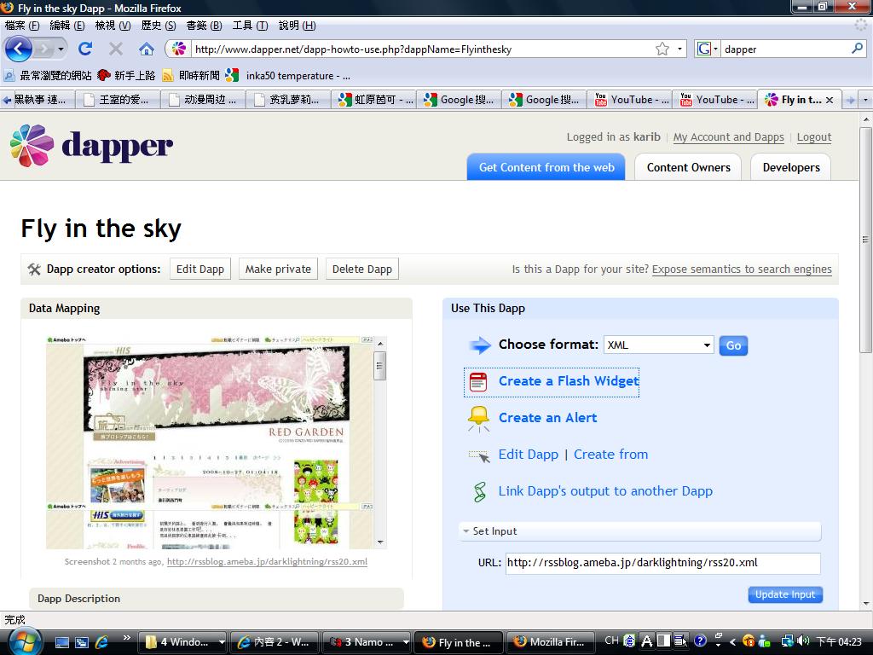Open the 歷史 (S) menu
This screenshot has height=655, width=873.
click(x=158, y=26)
